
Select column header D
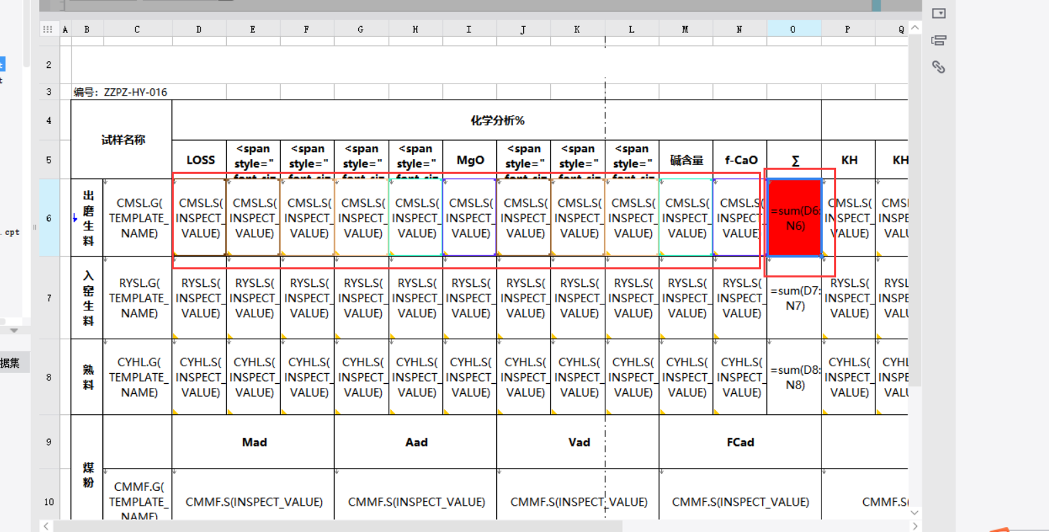pos(199,30)
